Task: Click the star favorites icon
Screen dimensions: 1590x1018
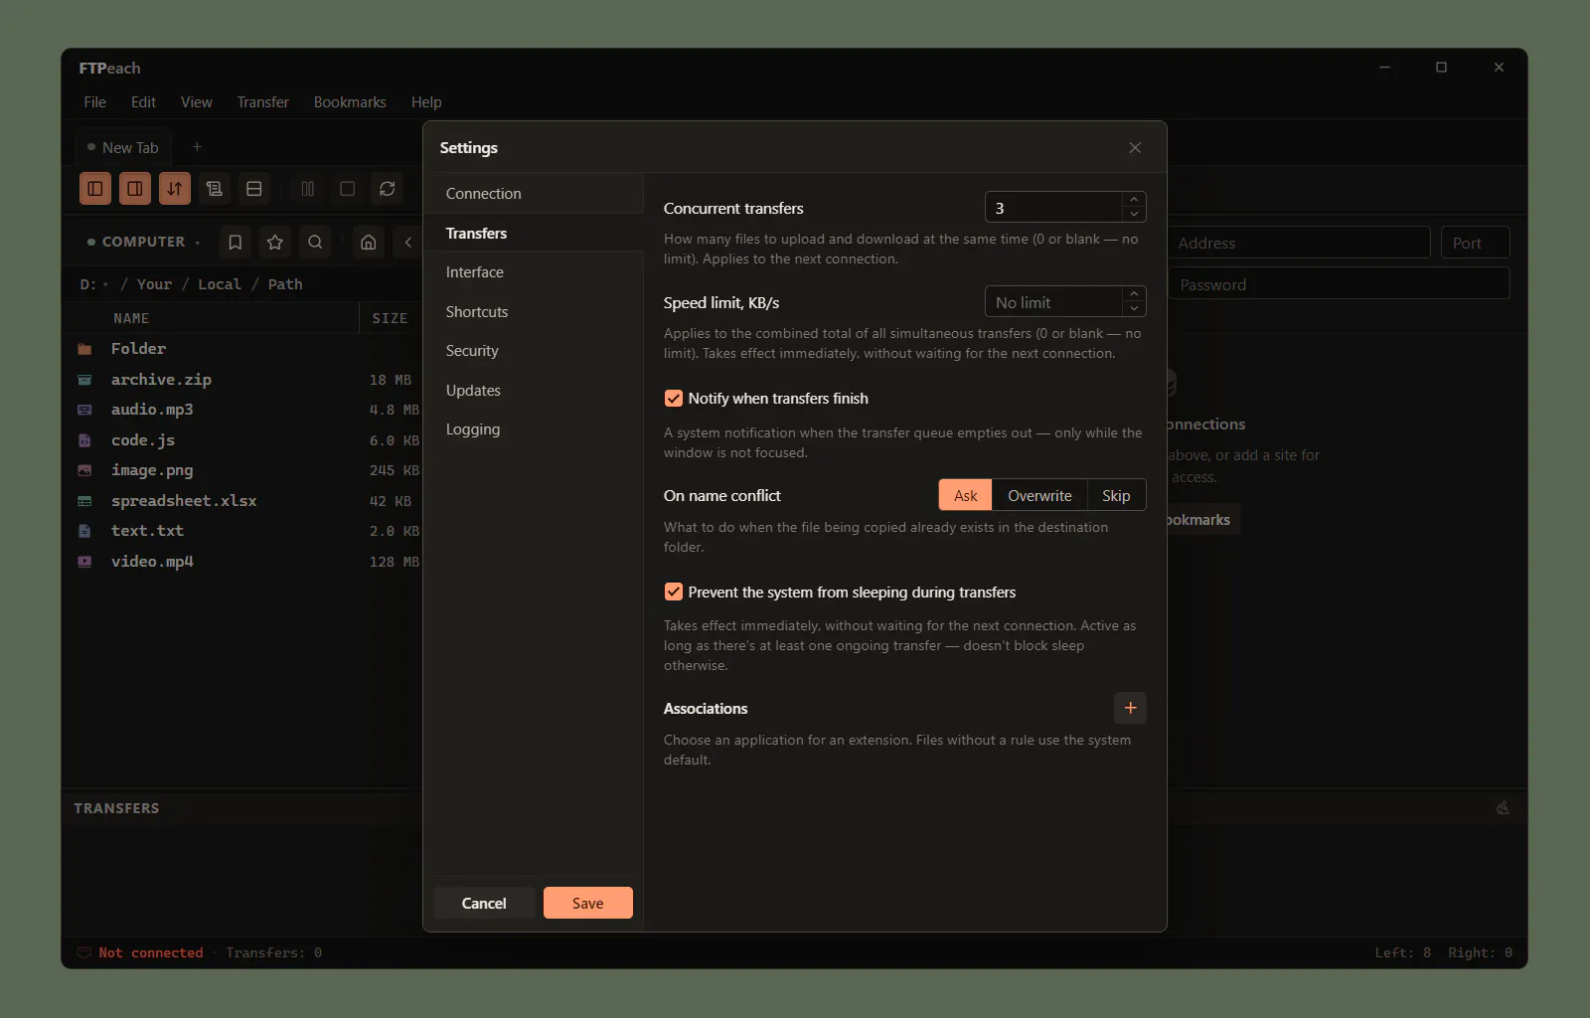Action: [x=275, y=242]
